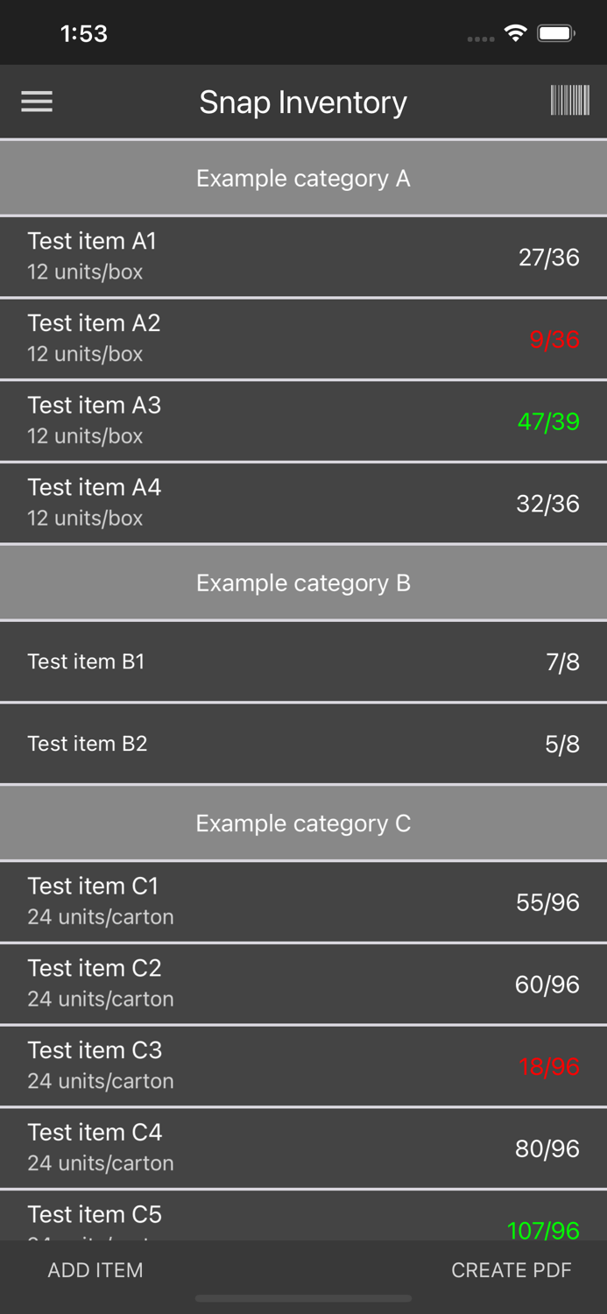
Task: Select the red-count Test item C3
Action: click(303, 1065)
